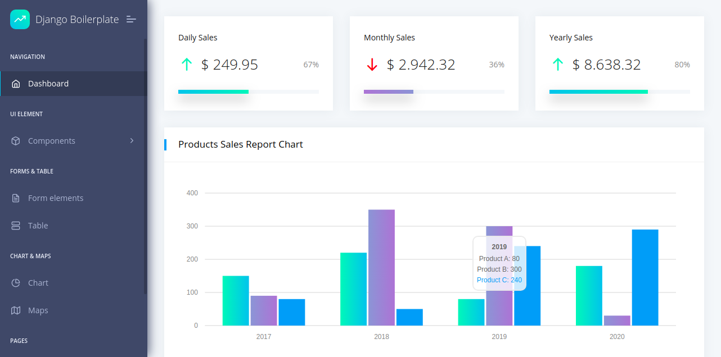Click the Yearly Sales progress bar
Image resolution: width=721 pixels, height=357 pixels.
click(620, 91)
